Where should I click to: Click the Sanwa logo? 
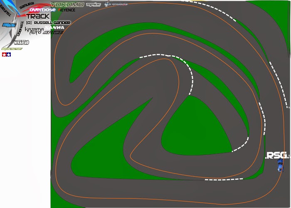tap(54, 27)
